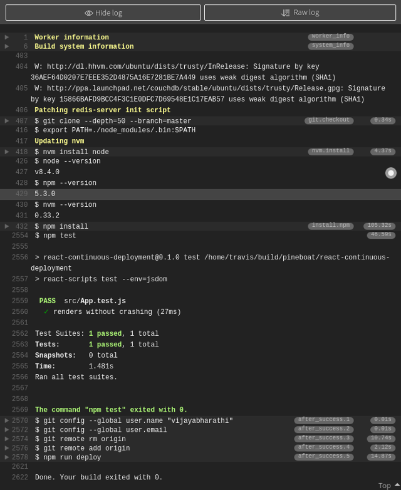The height and width of the screenshot is (490, 401).
Task: Expand the git clone command fold
Action: pyautogui.click(x=7, y=121)
